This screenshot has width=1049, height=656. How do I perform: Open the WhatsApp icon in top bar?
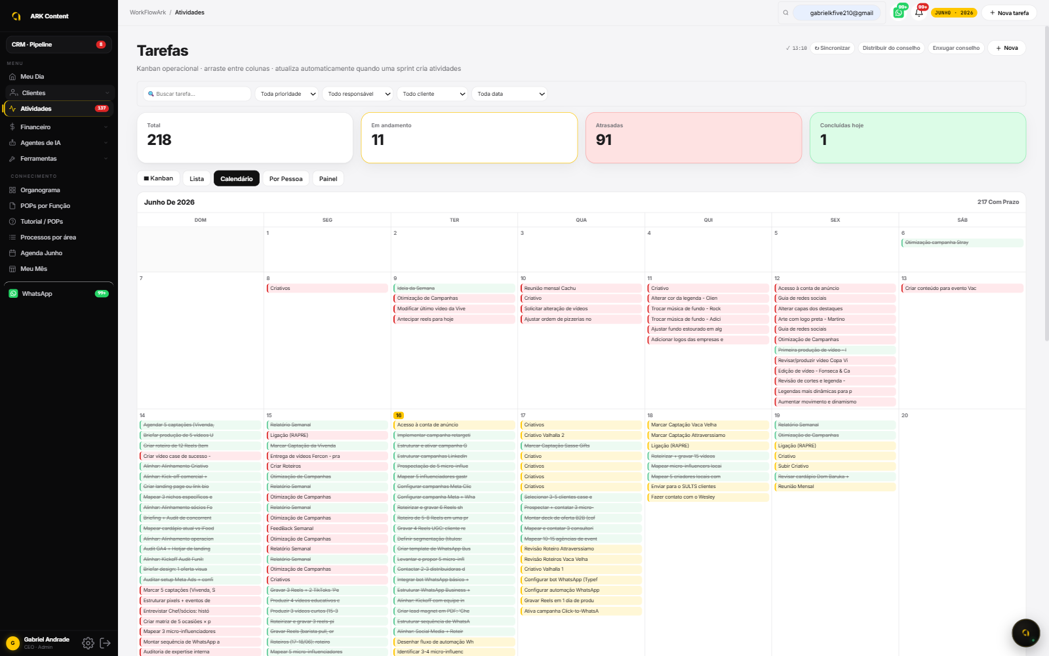tap(899, 12)
